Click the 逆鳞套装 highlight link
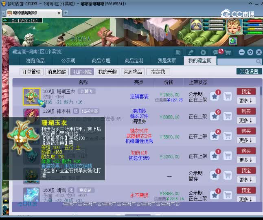Viewport: 263px width, 220px height. click(139, 97)
